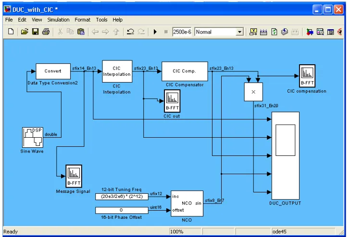
Task: Click the sfix8_En7 signal label
Action: tap(214, 201)
